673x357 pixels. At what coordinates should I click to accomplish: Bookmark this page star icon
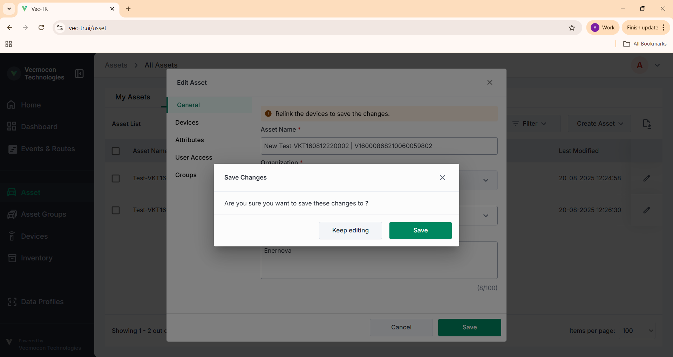coord(572,28)
